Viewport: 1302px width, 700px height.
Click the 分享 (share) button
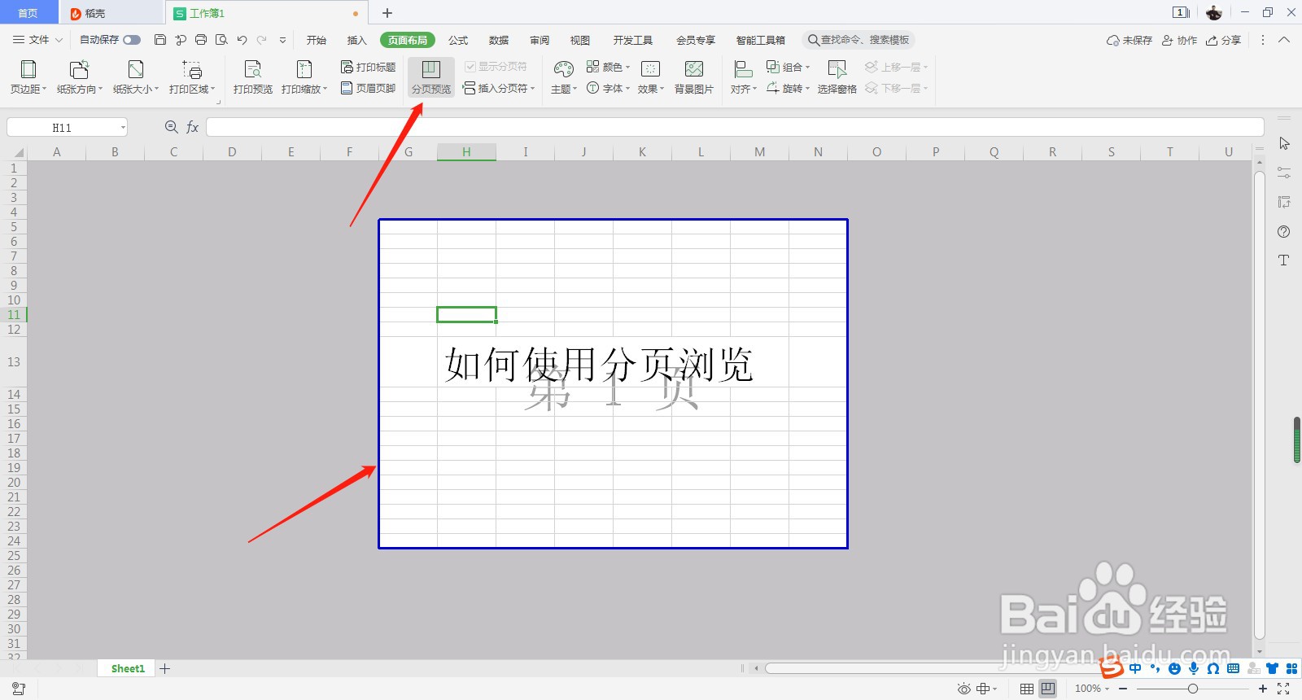tap(1223, 40)
